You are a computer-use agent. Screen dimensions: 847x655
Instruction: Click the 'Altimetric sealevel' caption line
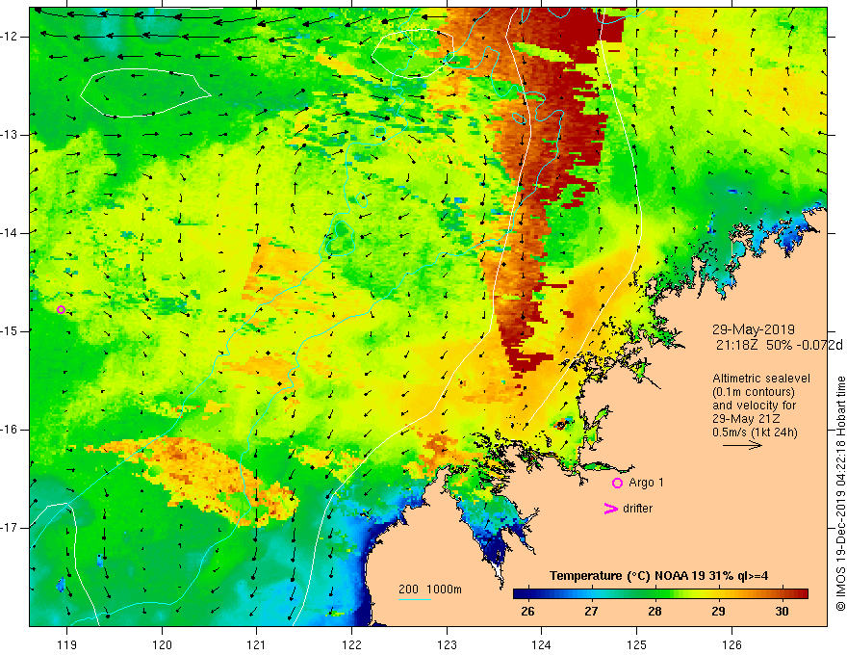[x=761, y=379]
